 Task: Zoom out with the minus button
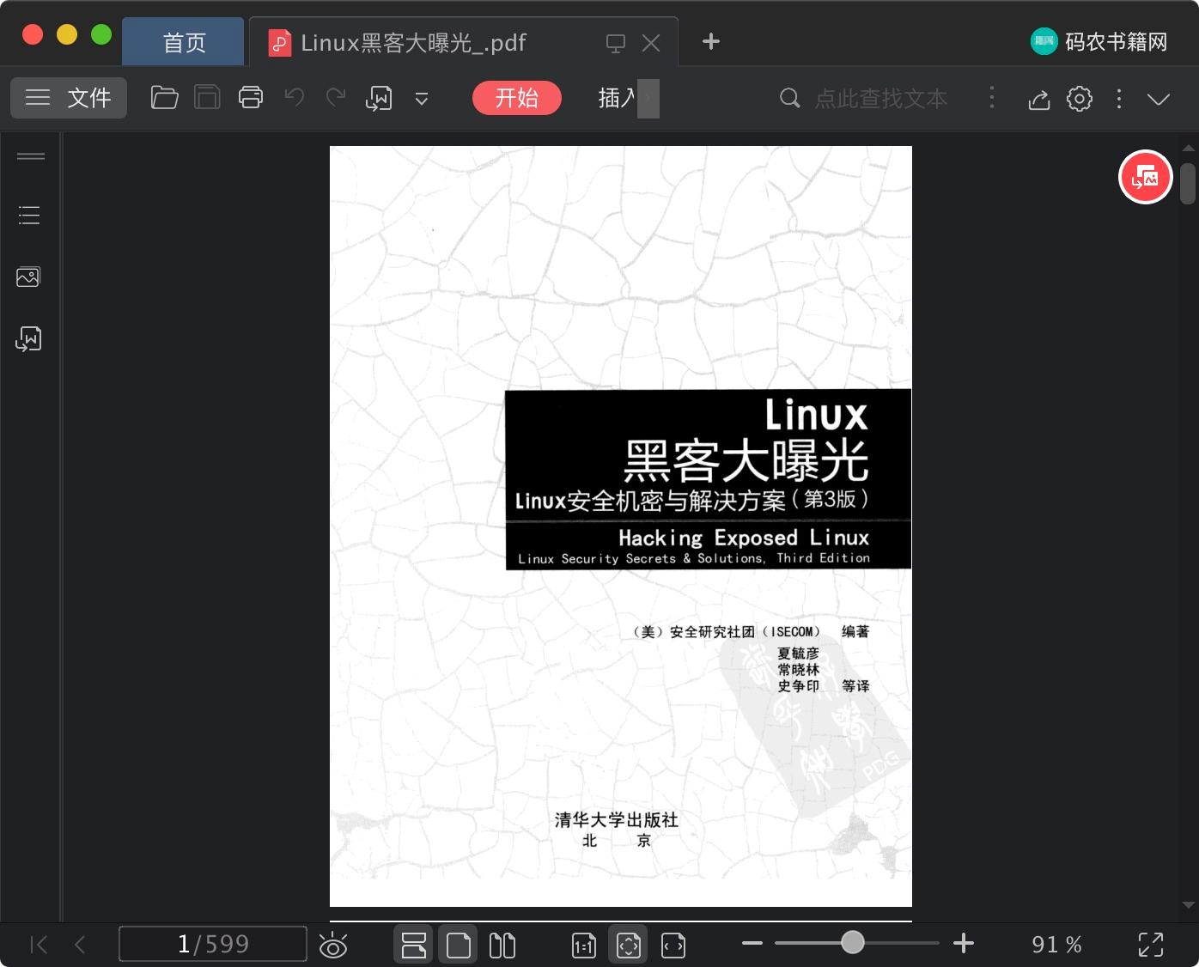[x=752, y=943]
